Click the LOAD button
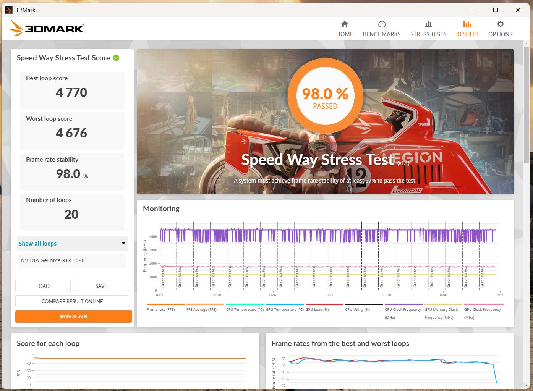Image resolution: width=533 pixels, height=391 pixels. click(43, 286)
